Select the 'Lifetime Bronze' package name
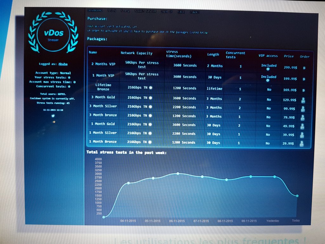Screen dimensions: 325x244 pos(103,87)
